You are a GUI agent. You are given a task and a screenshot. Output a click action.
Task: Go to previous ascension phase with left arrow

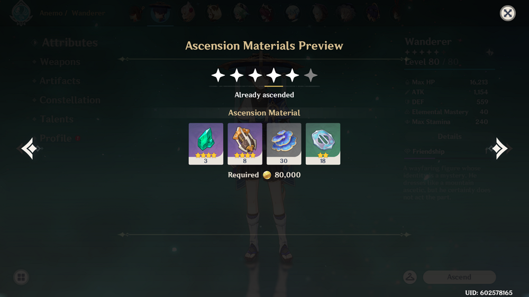tap(30, 148)
